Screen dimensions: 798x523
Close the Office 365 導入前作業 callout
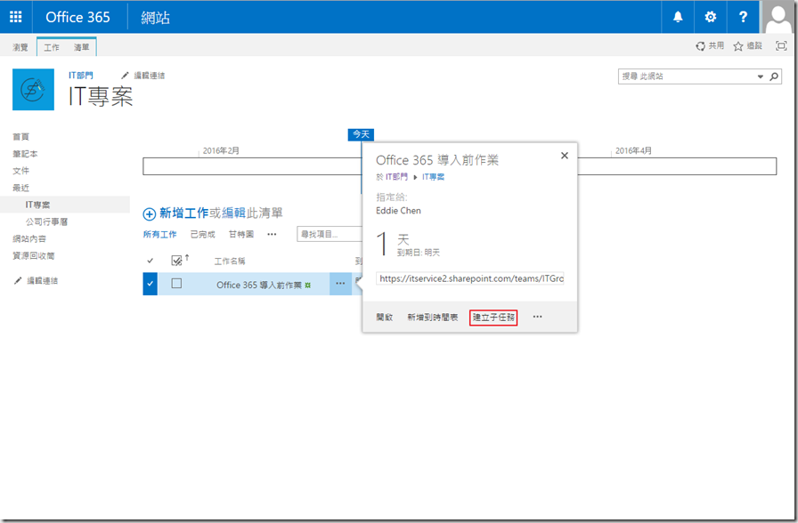pyautogui.click(x=564, y=155)
